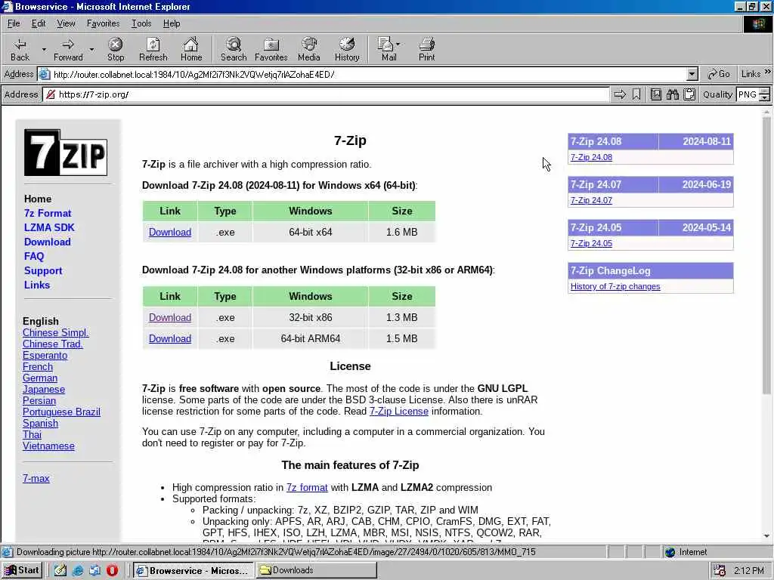Launch Outlook Express from quick launch
This screenshot has height=580, width=774.
pyautogui.click(x=94, y=570)
